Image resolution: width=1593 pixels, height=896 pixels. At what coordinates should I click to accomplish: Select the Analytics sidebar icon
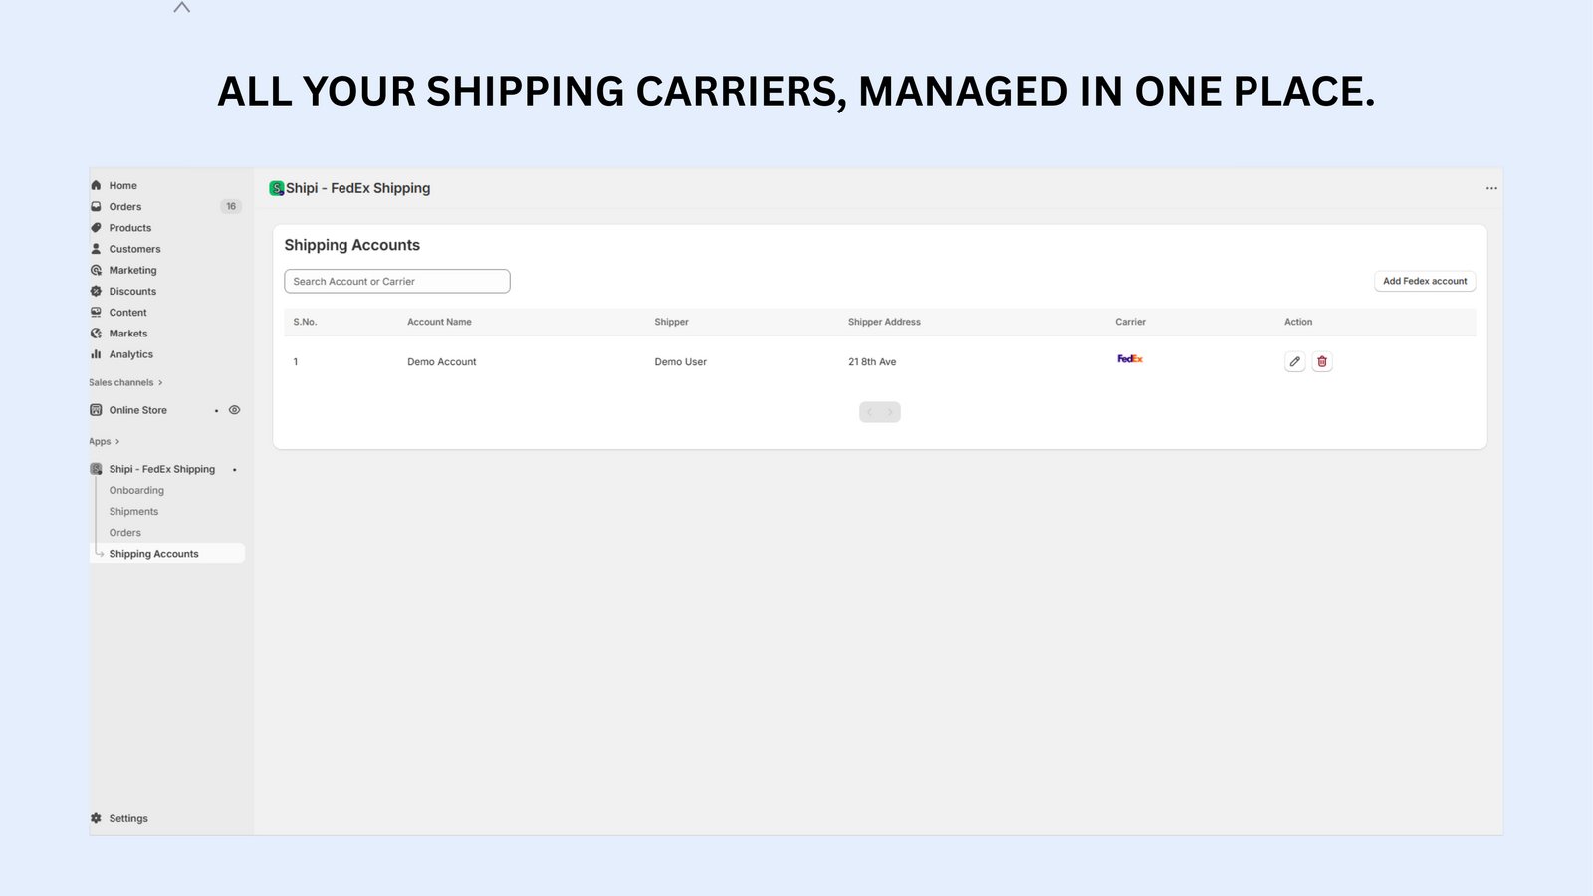pos(96,353)
